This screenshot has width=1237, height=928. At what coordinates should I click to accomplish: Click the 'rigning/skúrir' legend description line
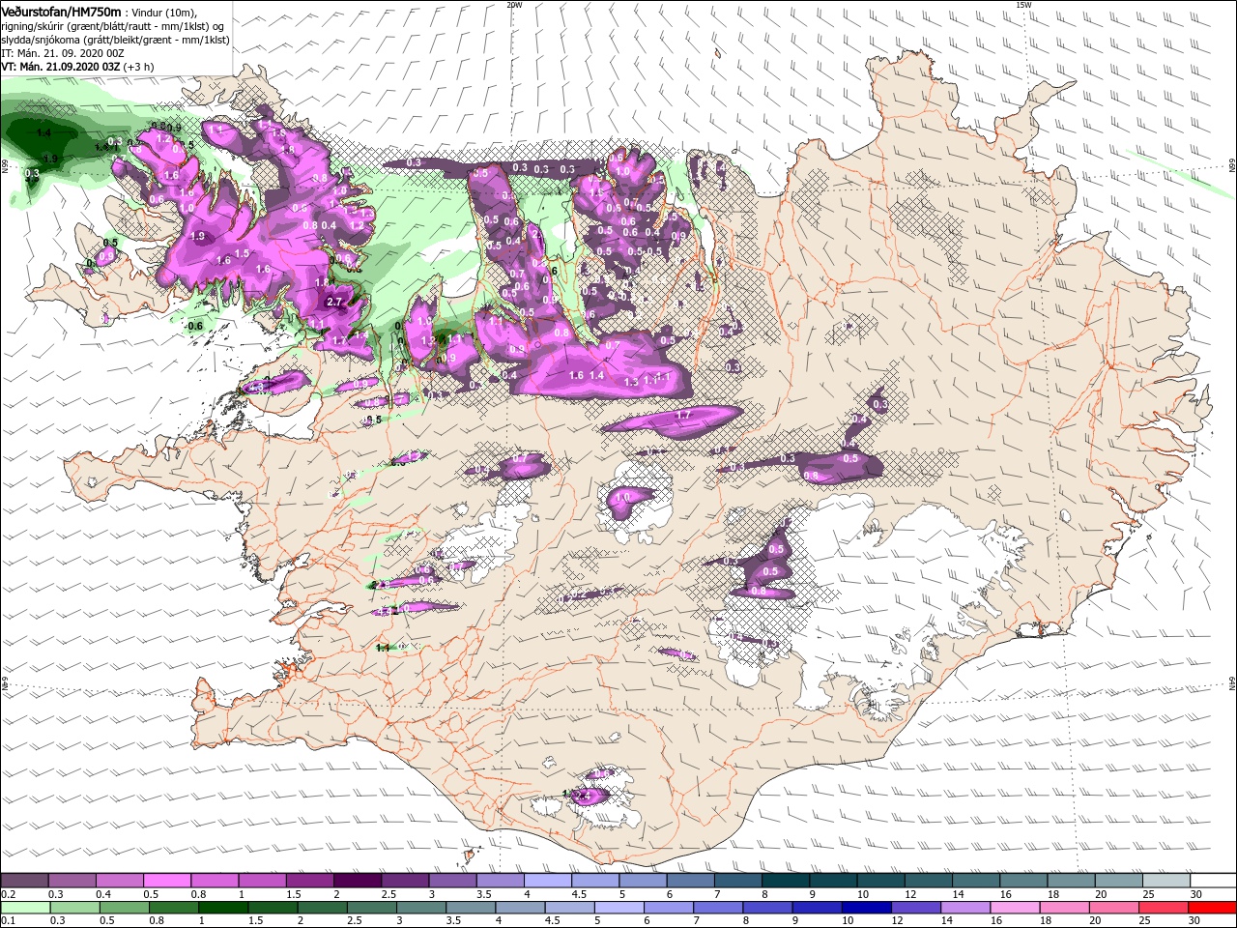(113, 25)
